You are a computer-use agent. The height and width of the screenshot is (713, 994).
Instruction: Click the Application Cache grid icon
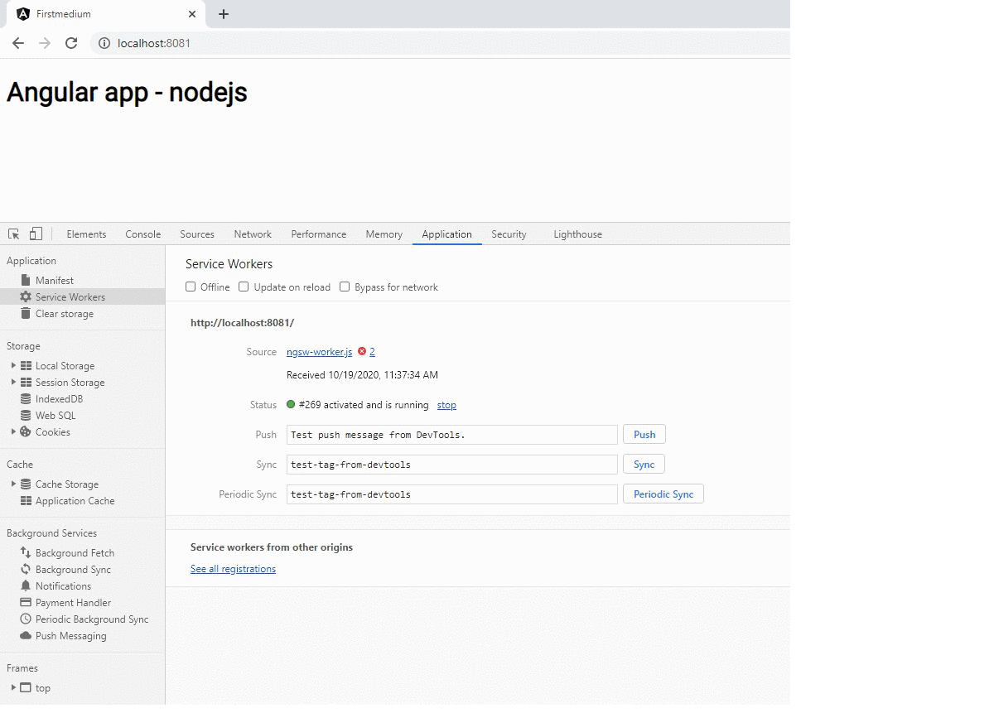pos(26,501)
